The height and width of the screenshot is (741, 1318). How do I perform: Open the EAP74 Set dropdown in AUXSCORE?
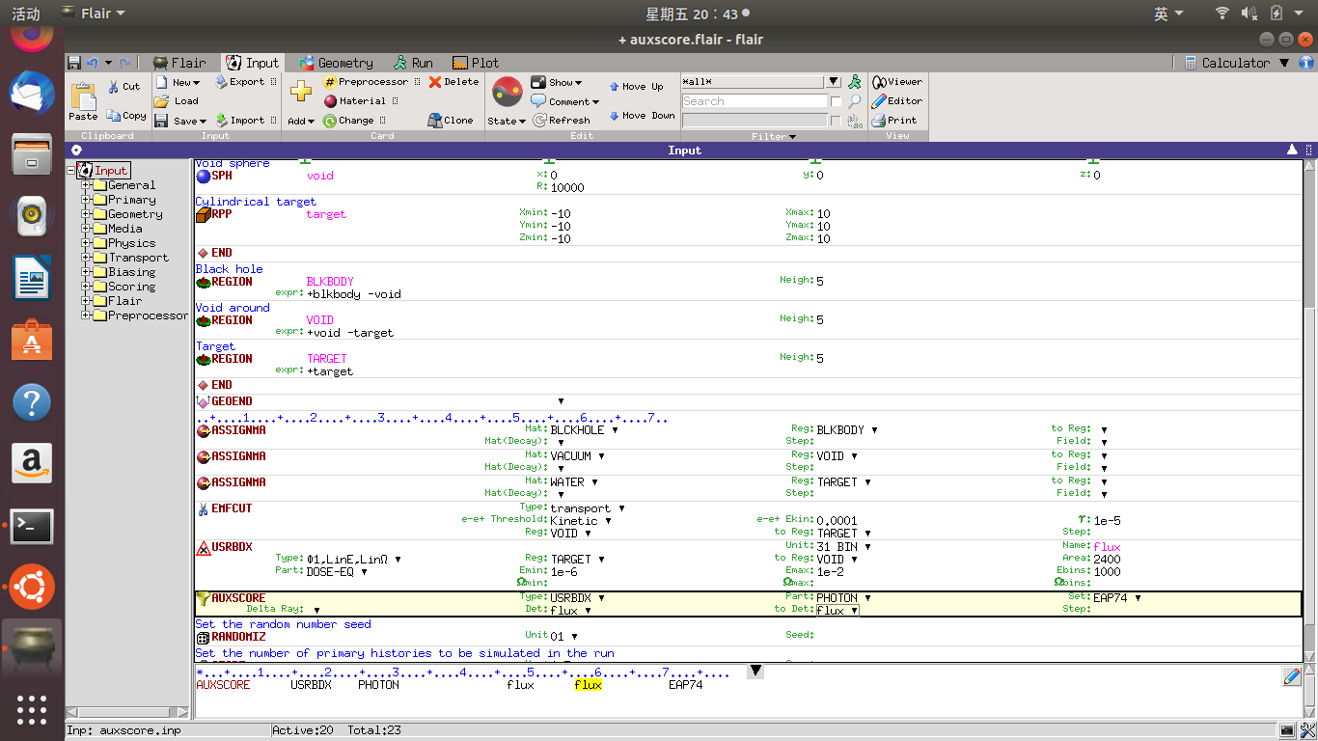tap(1139, 598)
